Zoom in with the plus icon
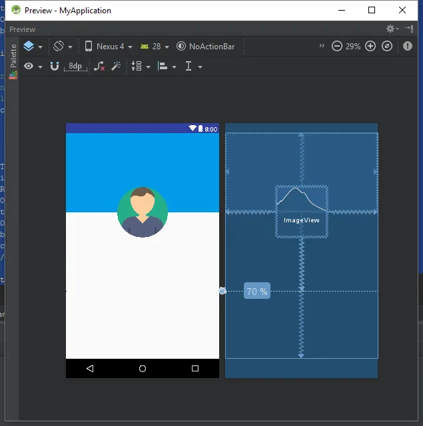This screenshot has width=423, height=426. coord(370,47)
